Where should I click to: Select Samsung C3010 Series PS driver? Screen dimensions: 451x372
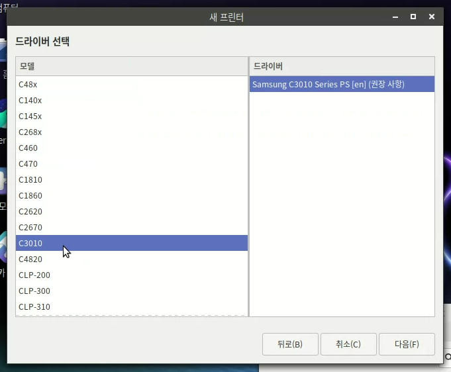pos(342,84)
